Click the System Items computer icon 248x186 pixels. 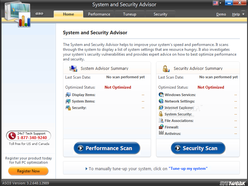pyautogui.click(x=68, y=101)
